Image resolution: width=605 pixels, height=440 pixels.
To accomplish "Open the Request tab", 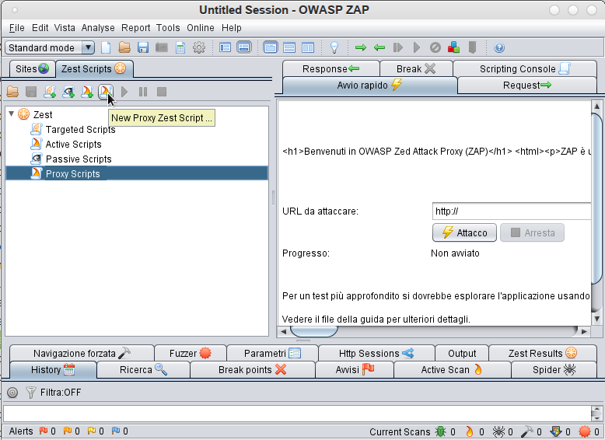I will [527, 86].
